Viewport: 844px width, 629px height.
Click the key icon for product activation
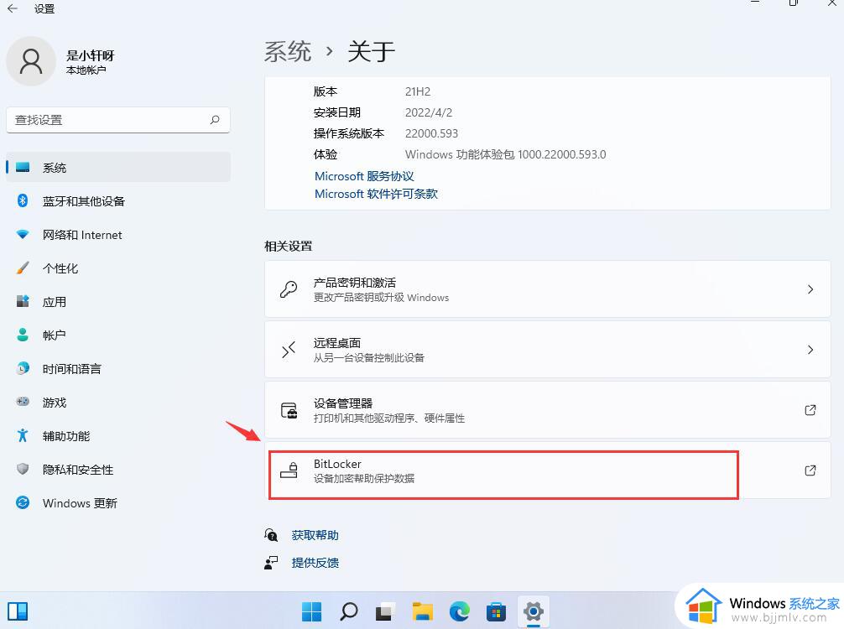pyautogui.click(x=289, y=289)
